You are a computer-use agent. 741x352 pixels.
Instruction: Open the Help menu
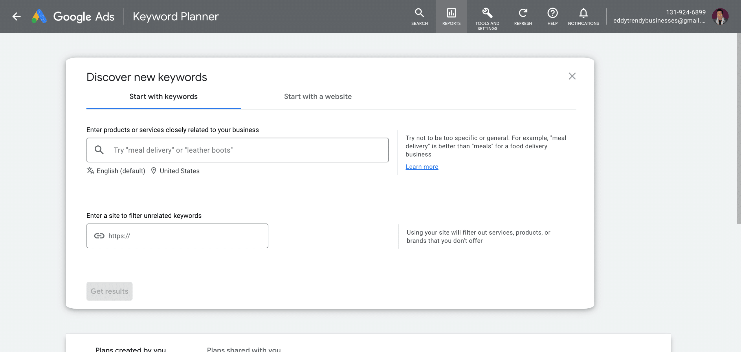coord(552,16)
